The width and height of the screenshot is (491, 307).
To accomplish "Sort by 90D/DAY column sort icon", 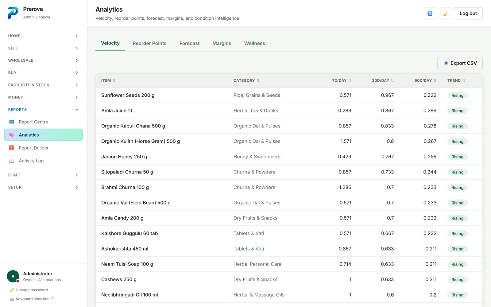I will tap(435, 80).
